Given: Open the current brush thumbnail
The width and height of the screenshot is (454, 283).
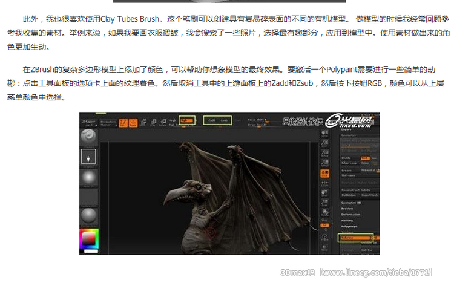Looking at the screenshot, I should pos(88,137).
